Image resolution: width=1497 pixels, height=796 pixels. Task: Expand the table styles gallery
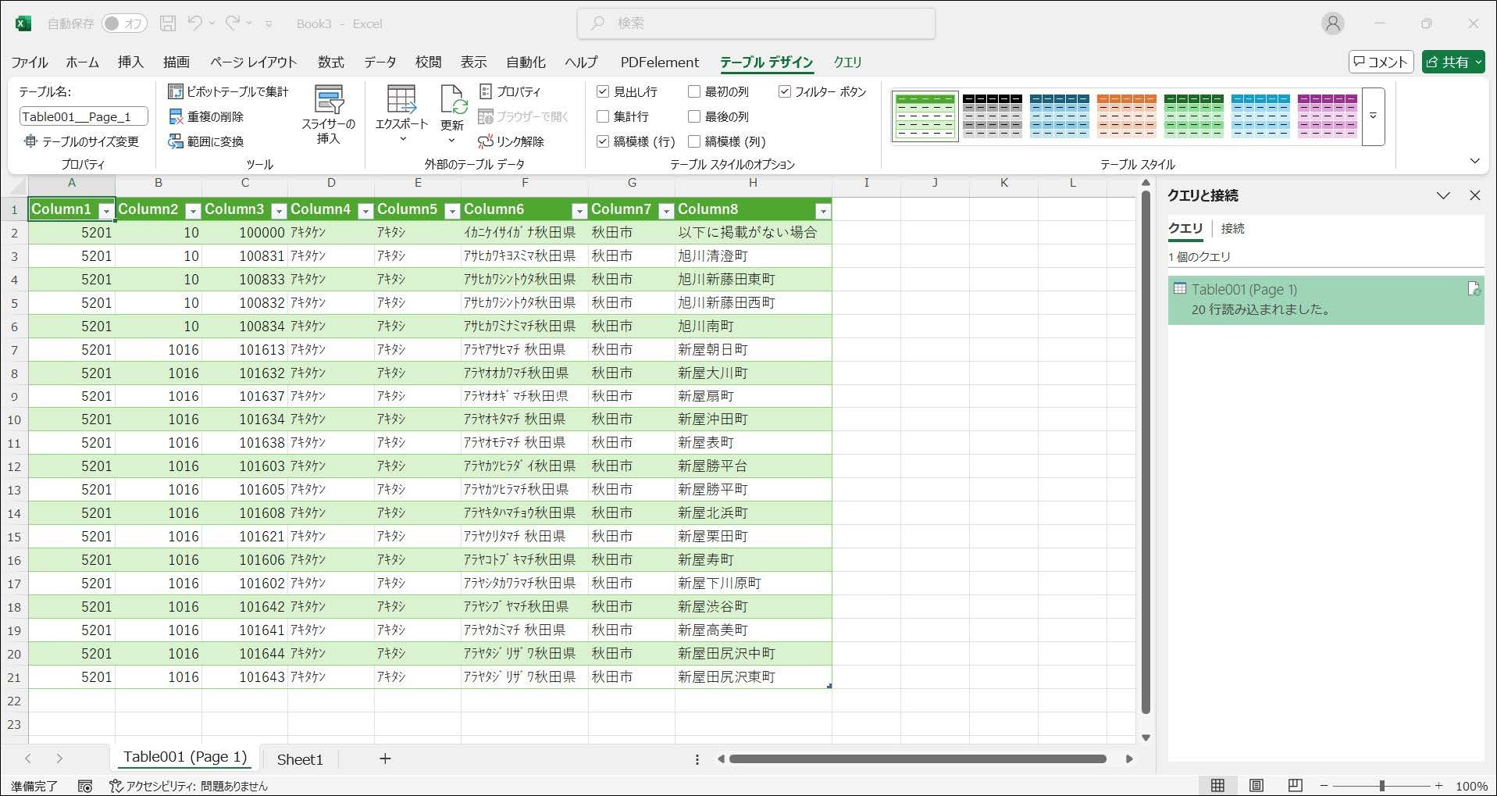point(1373,116)
